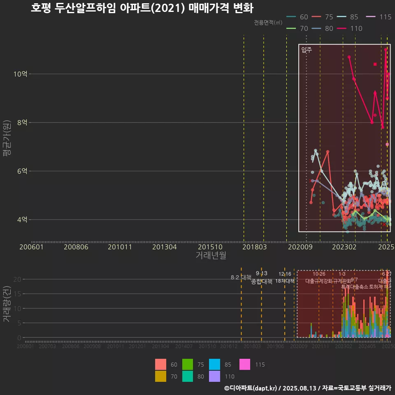Click the 60 line legend entry at top
This screenshot has height=395, width=395.
[x=297, y=17]
